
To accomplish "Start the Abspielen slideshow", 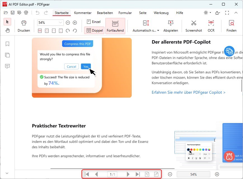I will 171,26.
